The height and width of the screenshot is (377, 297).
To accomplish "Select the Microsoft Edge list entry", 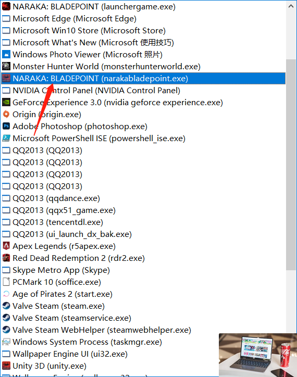I will click(x=143, y=19).
